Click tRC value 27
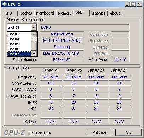This screenshot has height=138, width=144. click(x=74, y=109)
